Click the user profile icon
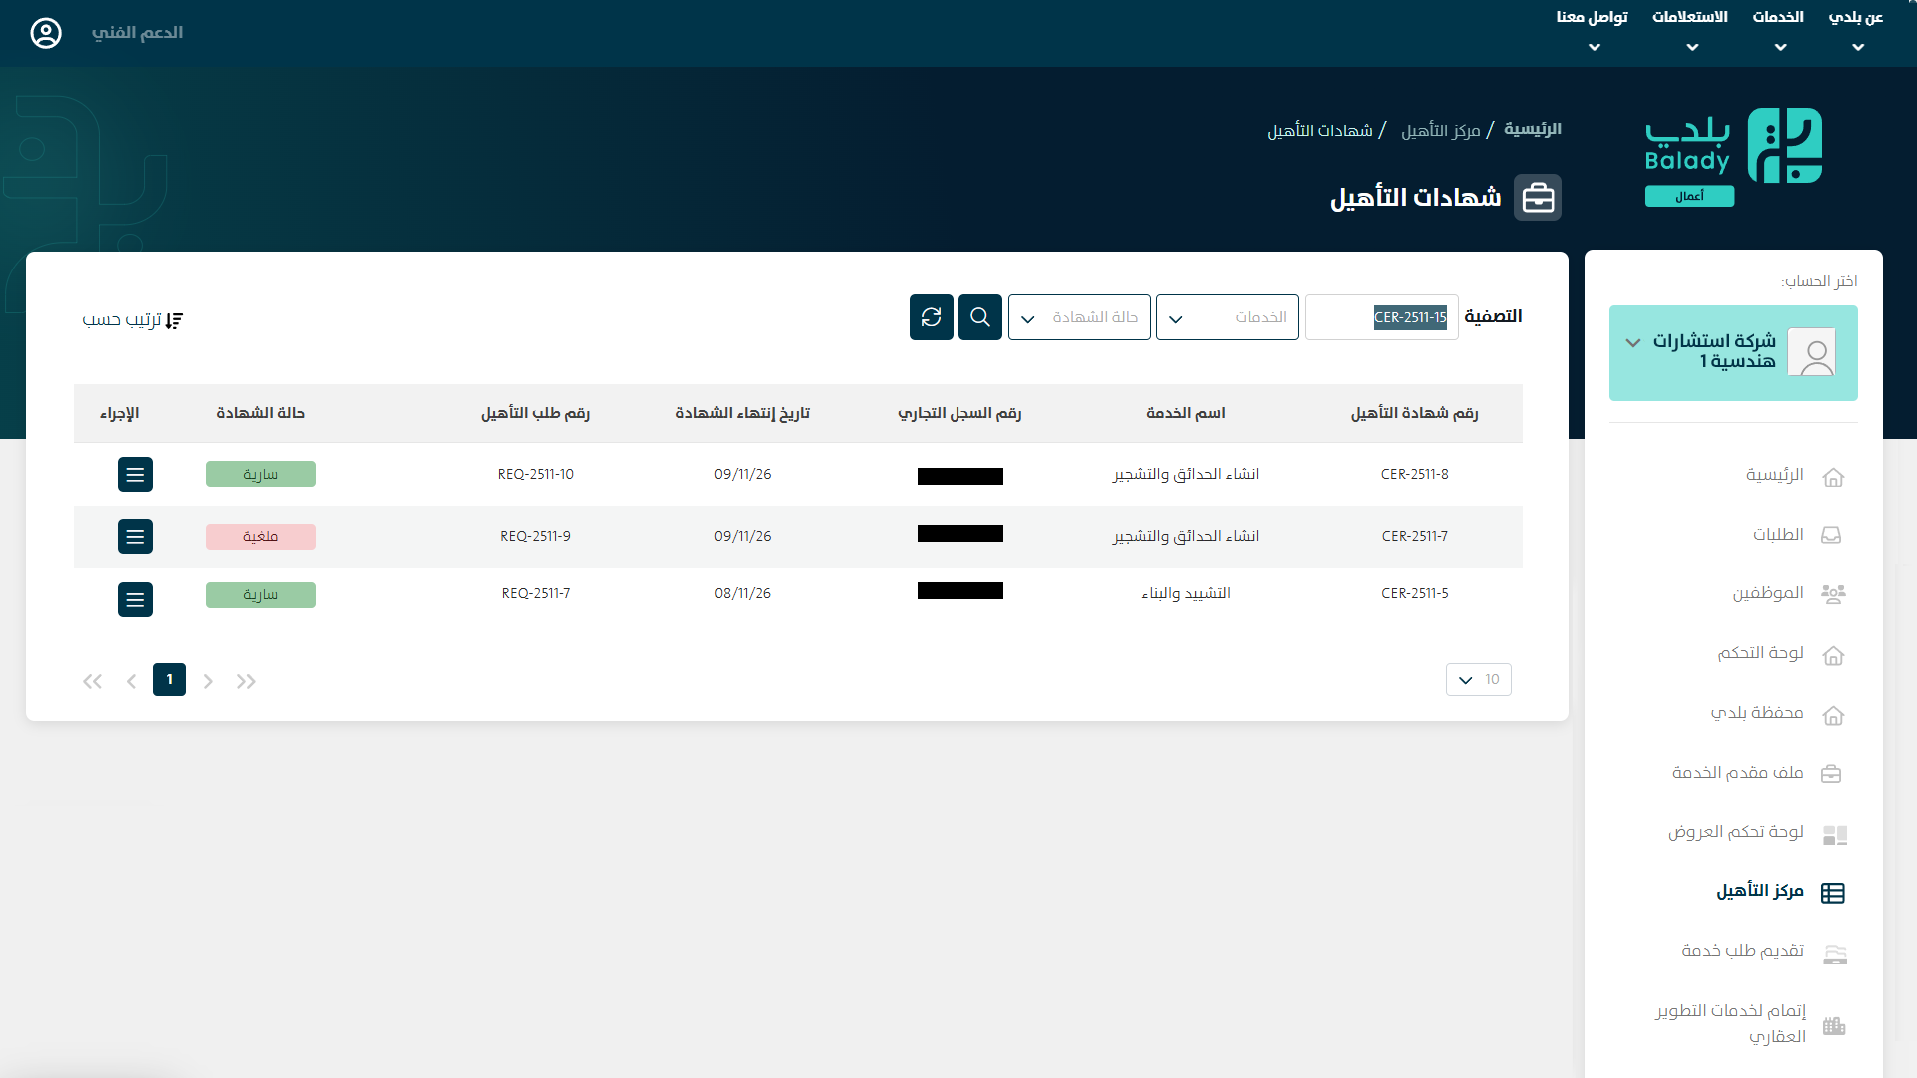 pos(46,33)
